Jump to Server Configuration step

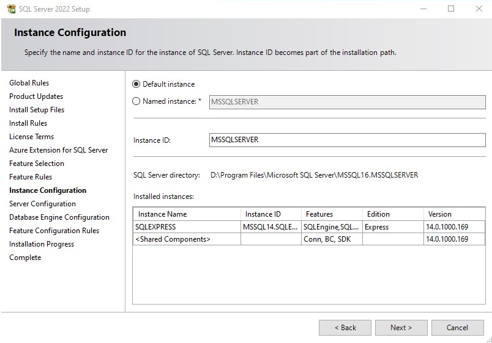43,204
